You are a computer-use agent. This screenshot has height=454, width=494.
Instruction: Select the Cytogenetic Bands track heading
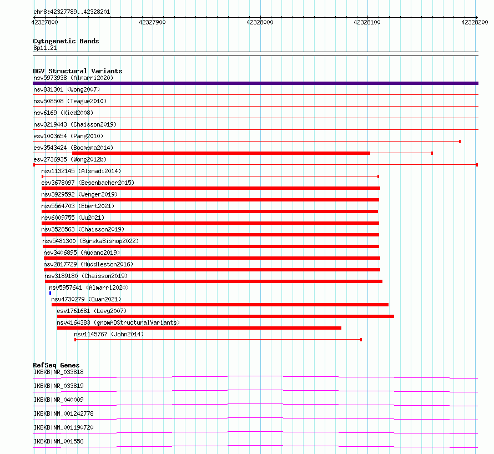66,41
